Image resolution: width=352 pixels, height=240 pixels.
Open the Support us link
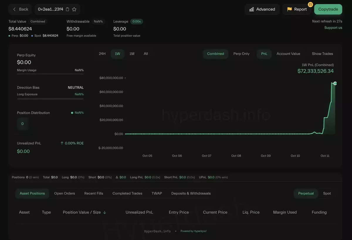tap(333, 28)
